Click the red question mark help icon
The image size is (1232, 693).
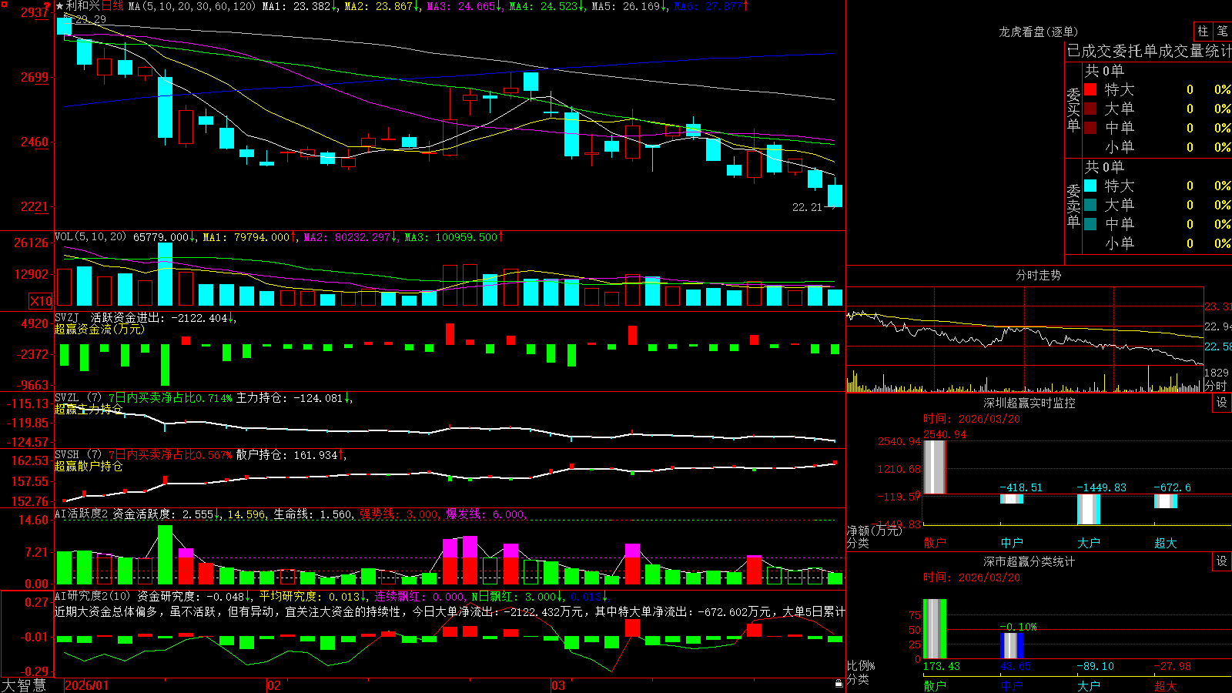48,6
